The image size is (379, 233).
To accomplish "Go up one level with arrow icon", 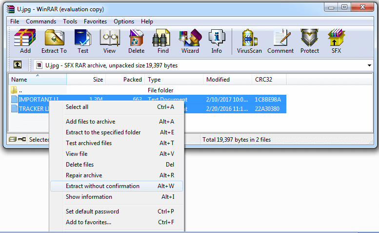I will [18, 65].
